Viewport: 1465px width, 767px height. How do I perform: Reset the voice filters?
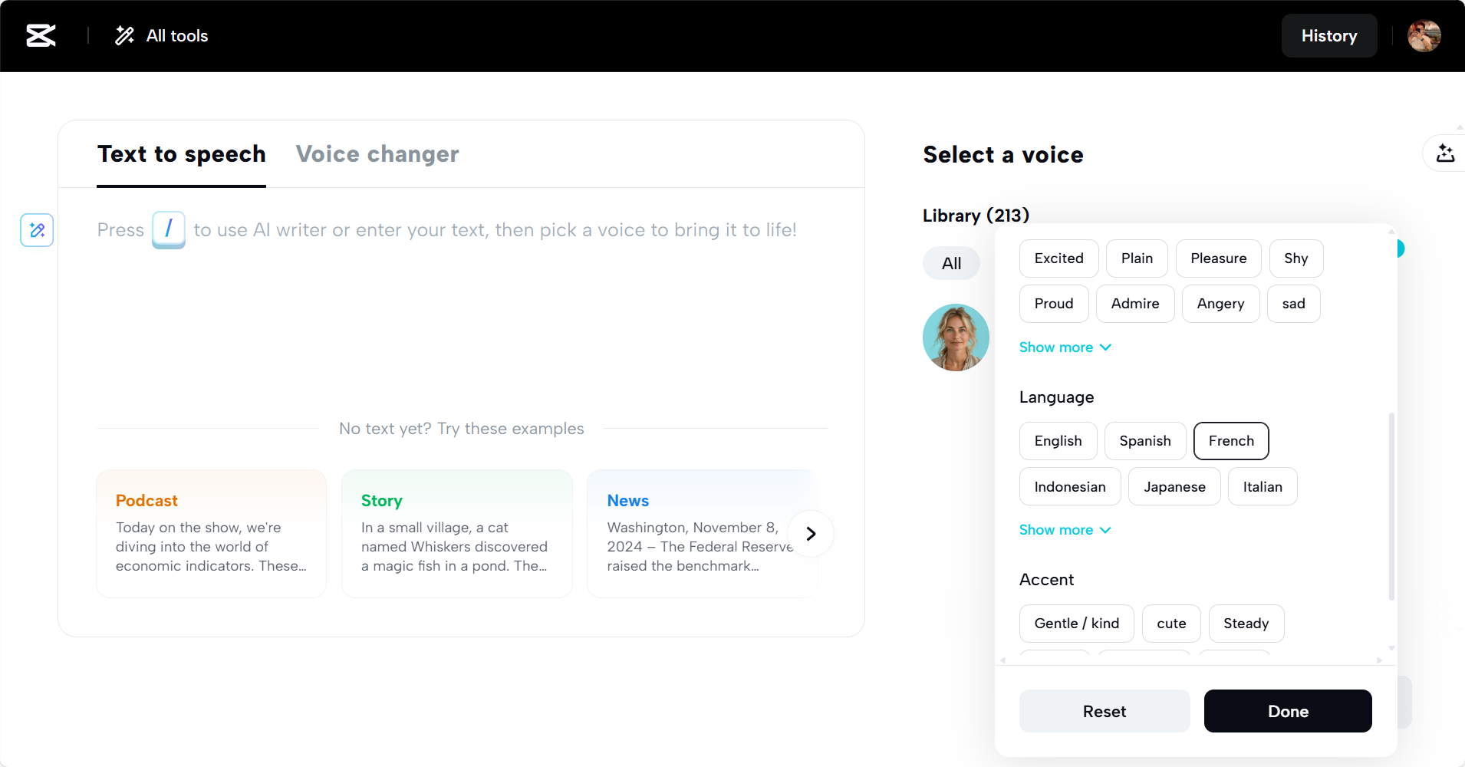(1105, 711)
